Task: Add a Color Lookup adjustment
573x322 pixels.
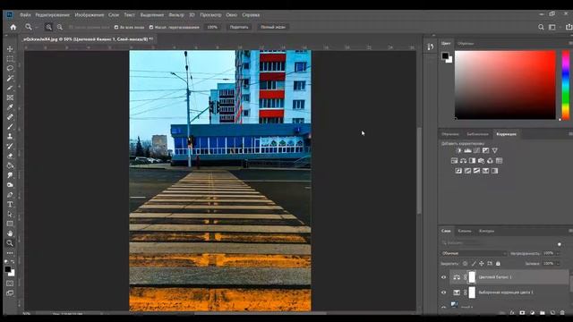Action: 500,161
